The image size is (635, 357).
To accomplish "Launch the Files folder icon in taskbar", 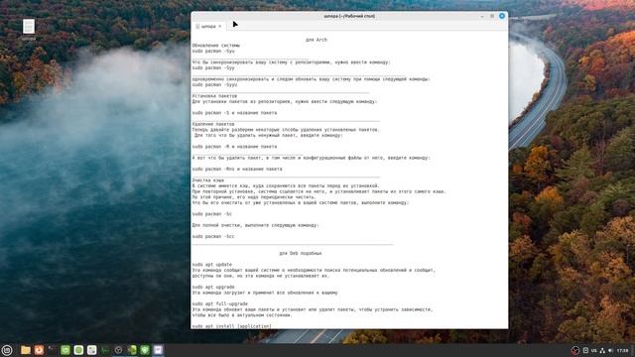I will (x=26, y=350).
